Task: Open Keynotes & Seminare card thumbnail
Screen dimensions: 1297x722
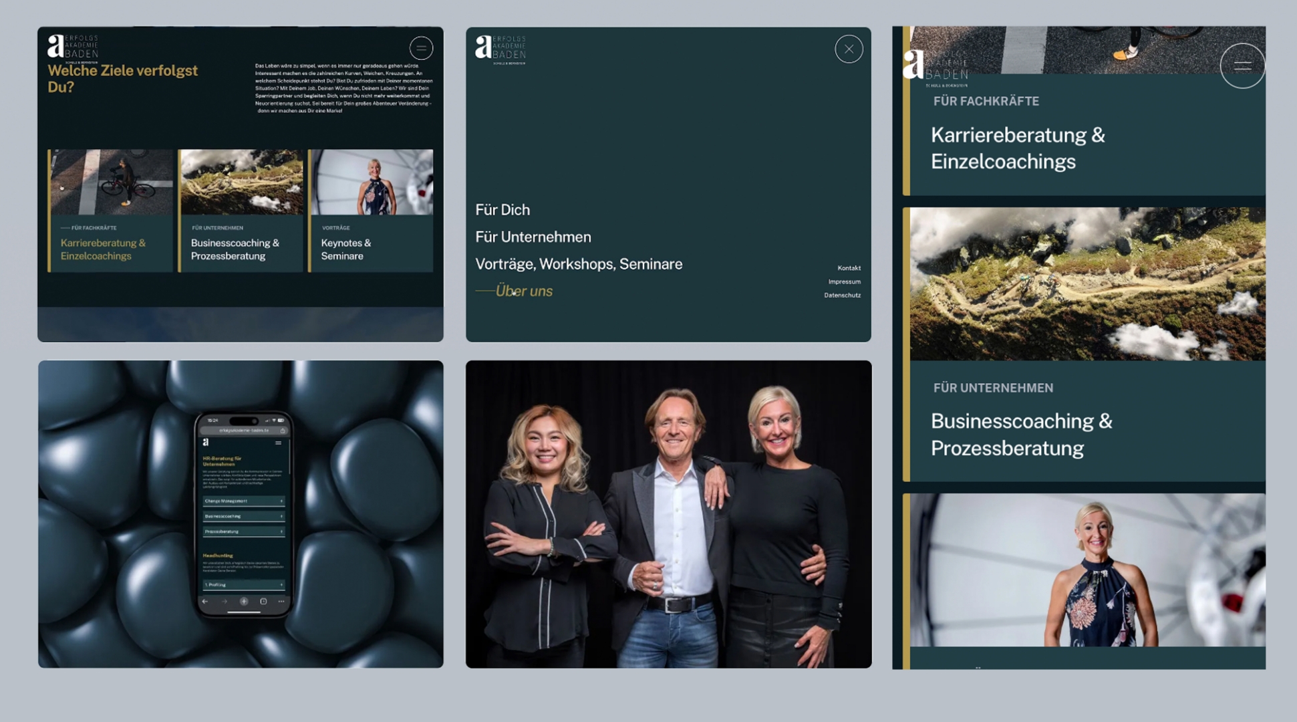Action: 371,182
